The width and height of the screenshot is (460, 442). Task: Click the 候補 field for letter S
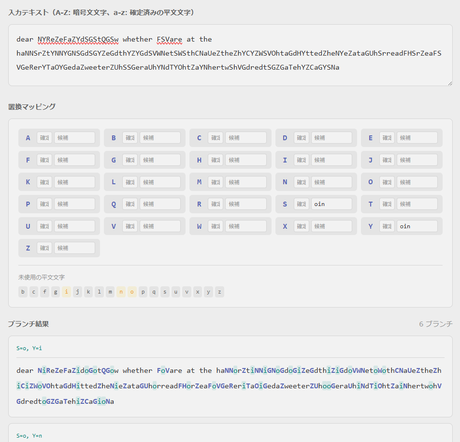point(331,204)
